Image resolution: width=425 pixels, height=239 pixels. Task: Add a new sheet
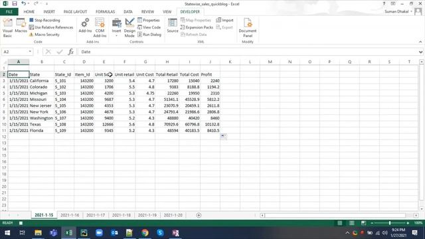tap(199, 215)
